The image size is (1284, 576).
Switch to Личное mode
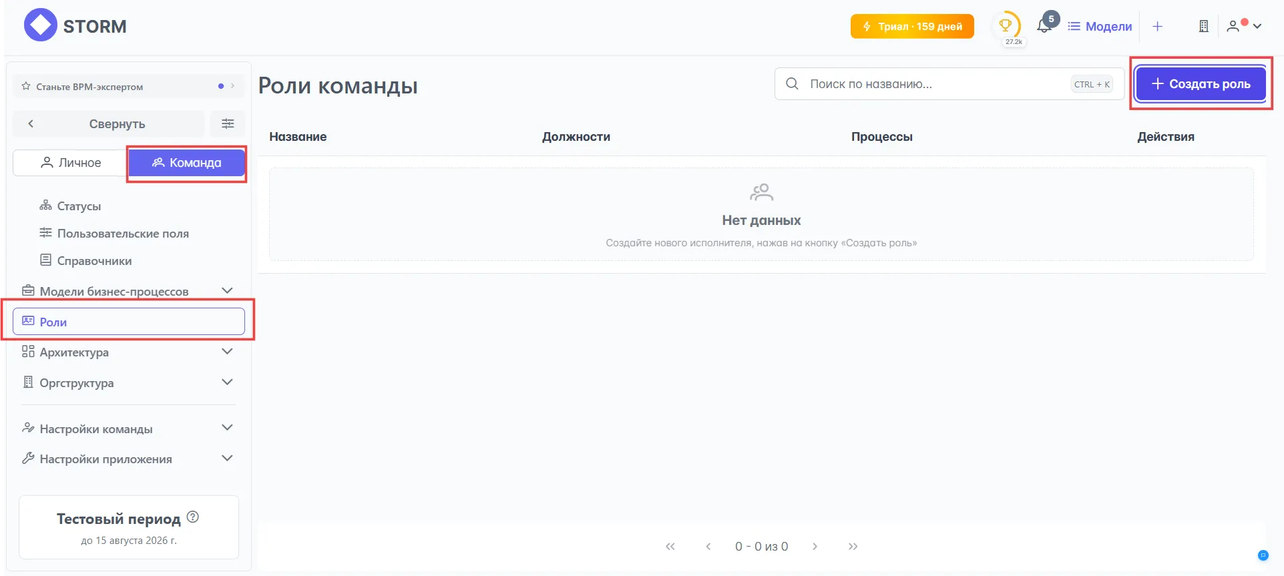tap(71, 163)
